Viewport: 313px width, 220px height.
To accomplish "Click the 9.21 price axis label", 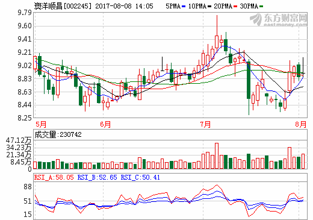I will (25, 52).
